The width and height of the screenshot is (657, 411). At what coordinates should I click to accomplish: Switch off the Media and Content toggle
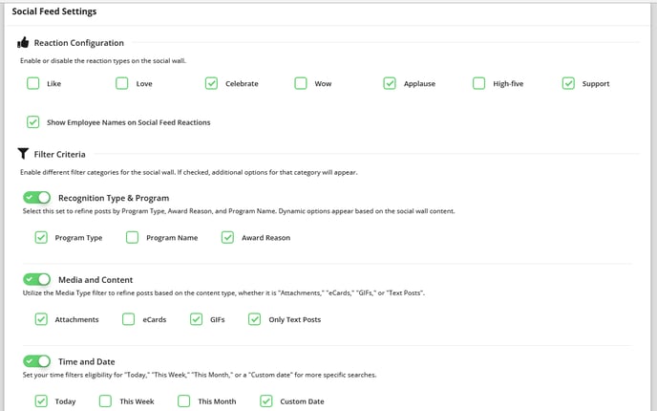pos(37,279)
